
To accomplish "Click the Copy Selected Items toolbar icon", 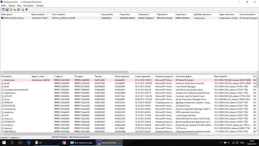I will tap(15, 10).
